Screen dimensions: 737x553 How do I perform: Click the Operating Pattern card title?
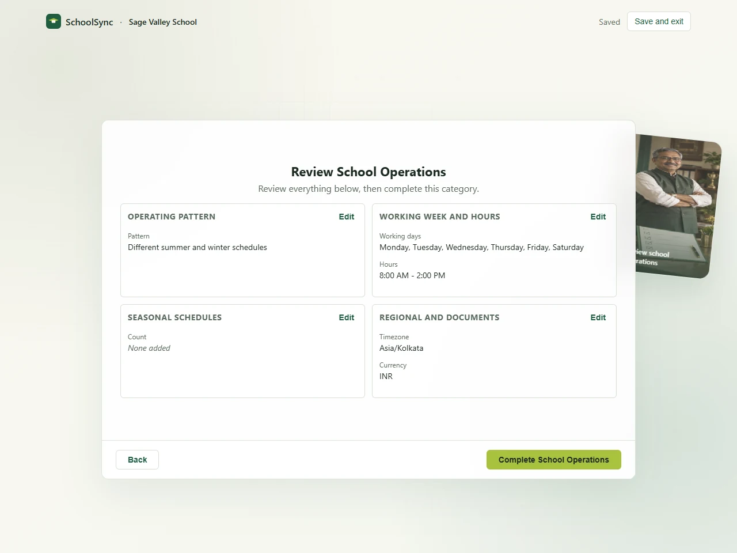pyautogui.click(x=172, y=217)
